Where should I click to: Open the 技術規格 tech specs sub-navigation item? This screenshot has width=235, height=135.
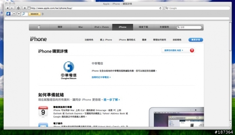[177, 40]
